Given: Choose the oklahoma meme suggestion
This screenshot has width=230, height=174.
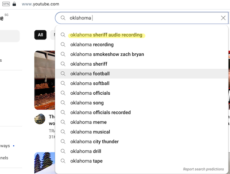Looking at the screenshot, I should point(141,122).
